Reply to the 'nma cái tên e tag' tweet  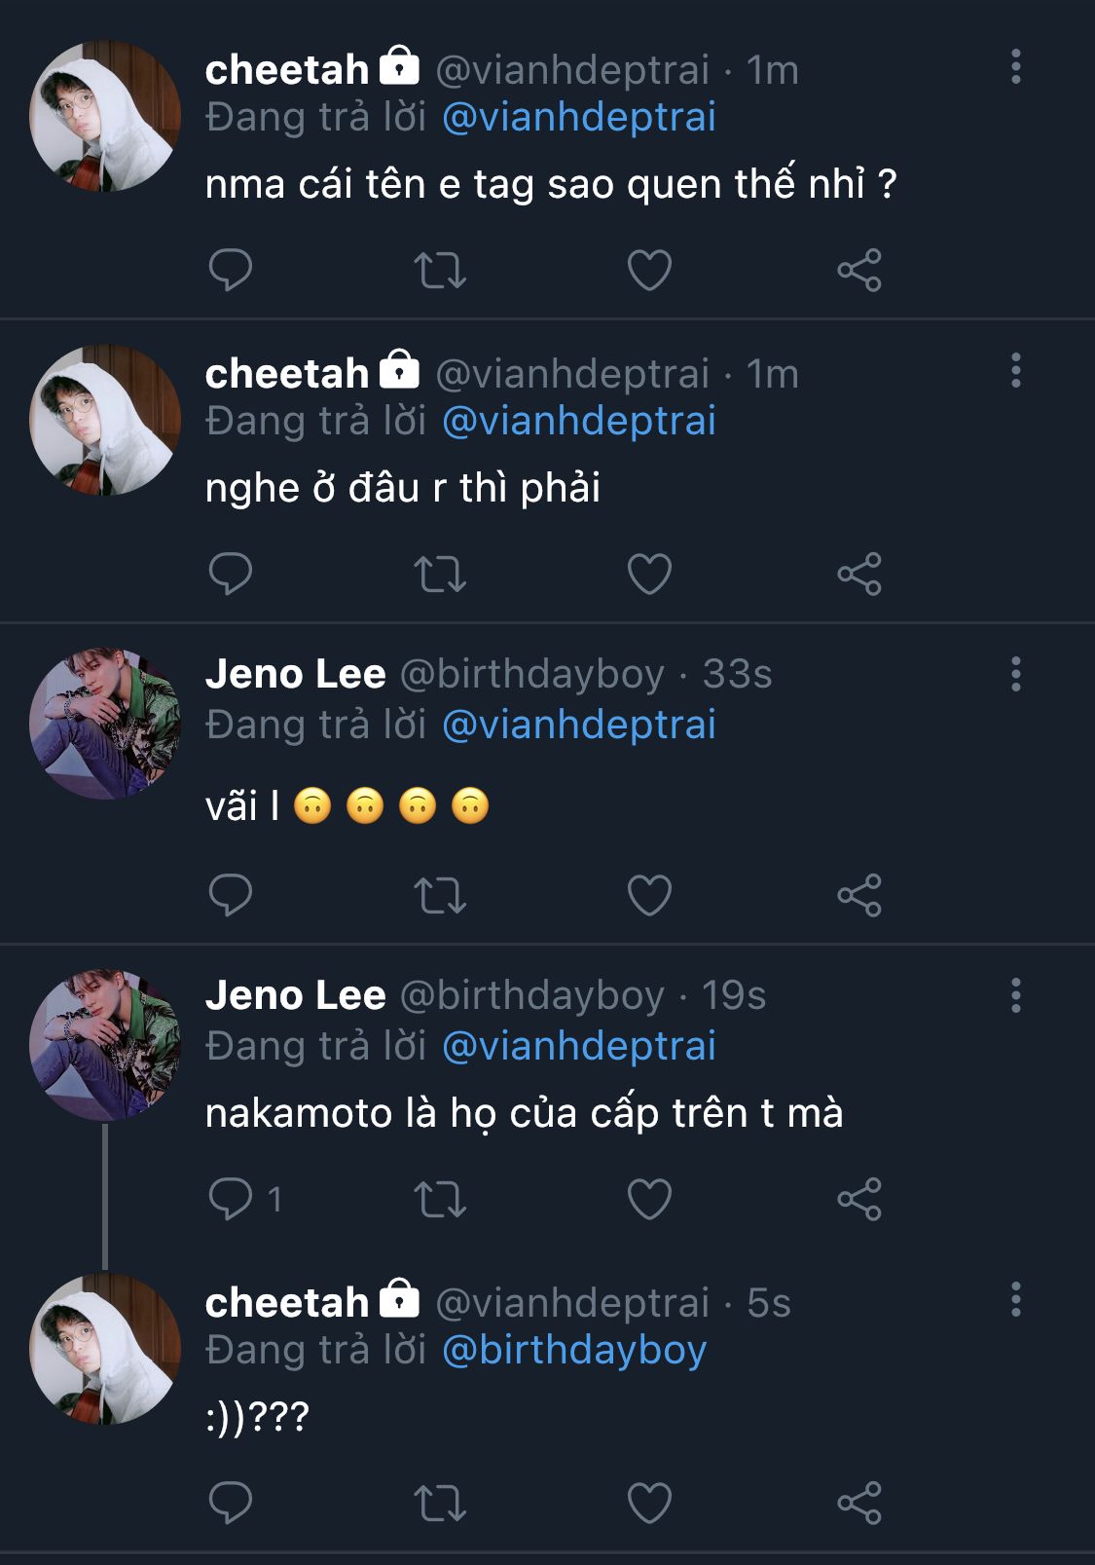click(231, 270)
